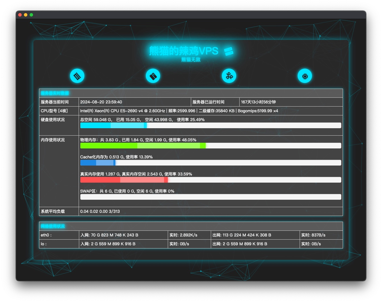Image resolution: width=382 pixels, height=302 pixels.
Task: Close the window with the red button
Action: pos(20,15)
